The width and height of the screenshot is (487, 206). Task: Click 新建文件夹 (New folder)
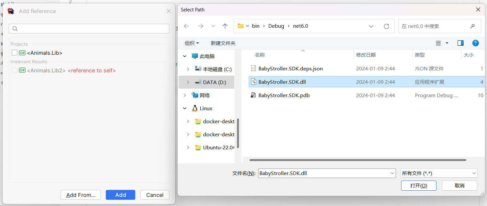click(223, 43)
